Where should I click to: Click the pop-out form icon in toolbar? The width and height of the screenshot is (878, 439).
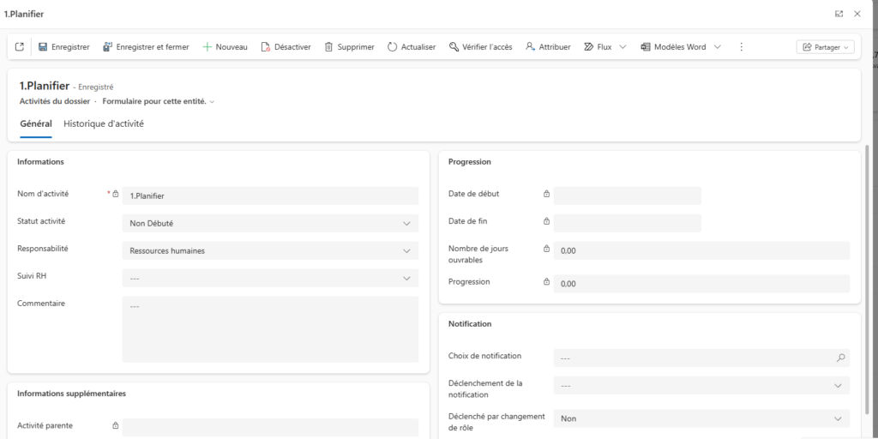[20, 47]
